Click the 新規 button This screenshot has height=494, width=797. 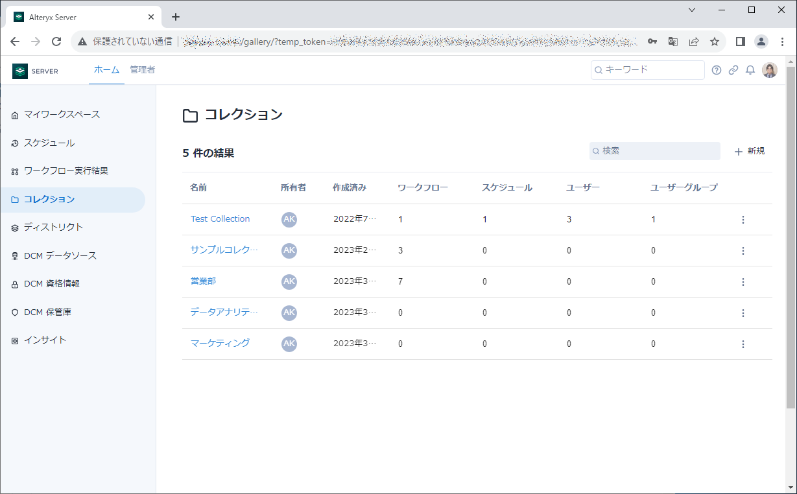click(x=750, y=151)
